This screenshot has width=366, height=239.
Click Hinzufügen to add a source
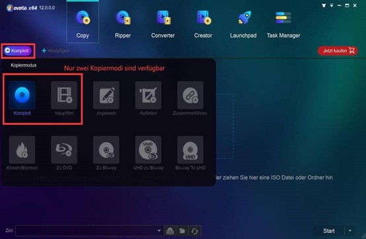(55, 51)
